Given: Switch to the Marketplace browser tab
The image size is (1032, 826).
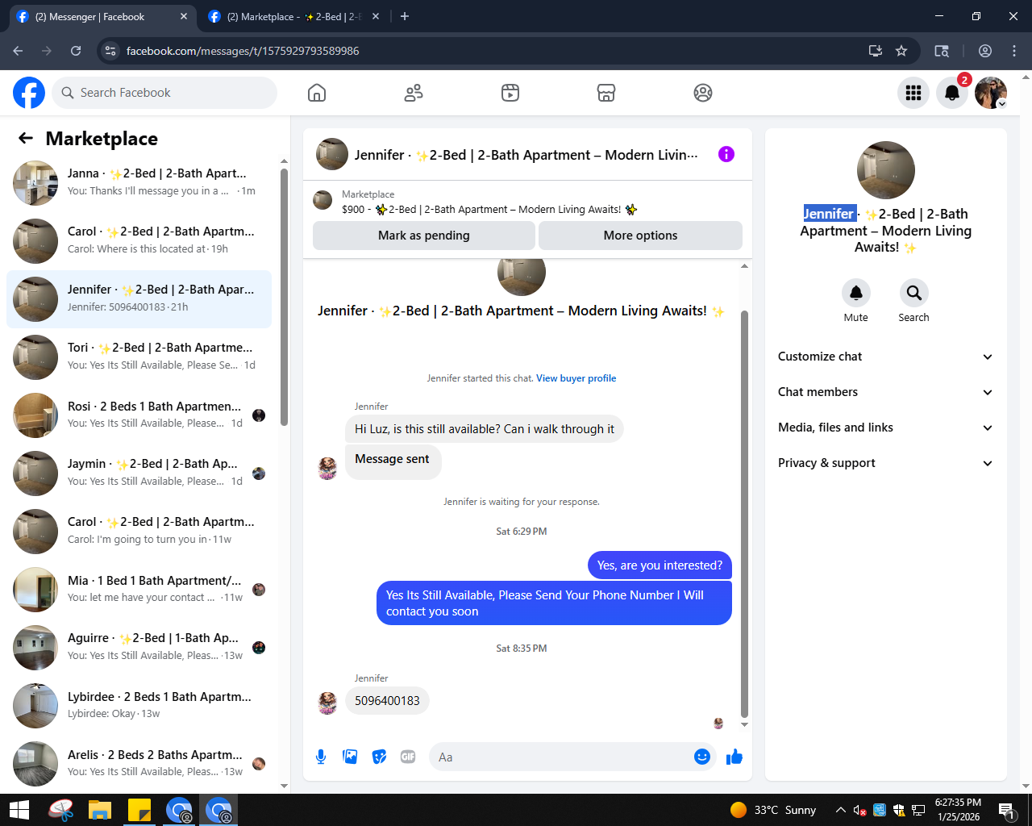Looking at the screenshot, I should click(x=293, y=16).
